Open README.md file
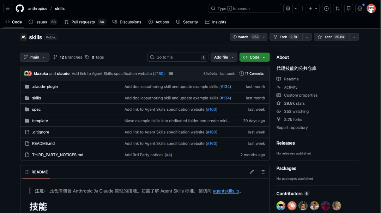This screenshot has height=213, width=381. tap(43, 144)
